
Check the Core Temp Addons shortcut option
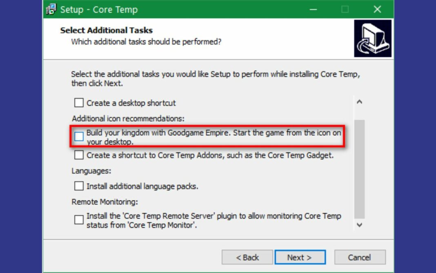click(x=79, y=155)
